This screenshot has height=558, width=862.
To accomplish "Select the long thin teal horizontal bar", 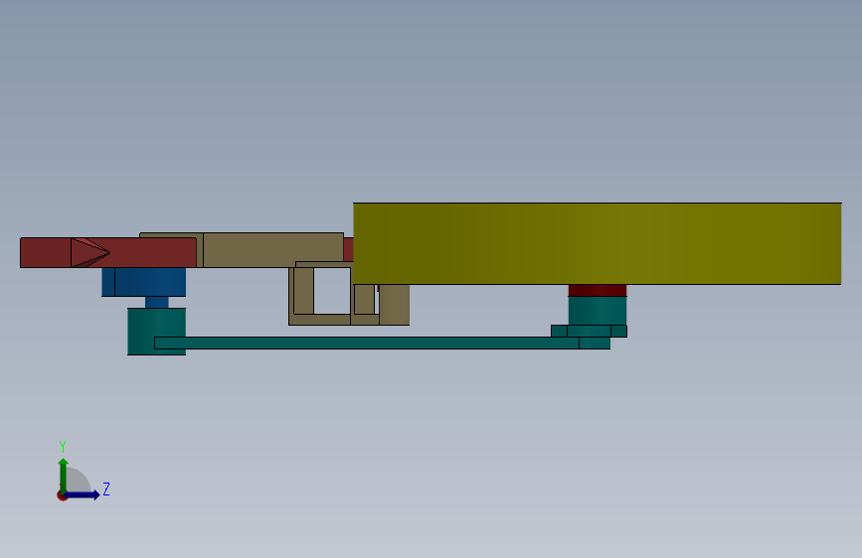I will pos(382,344).
